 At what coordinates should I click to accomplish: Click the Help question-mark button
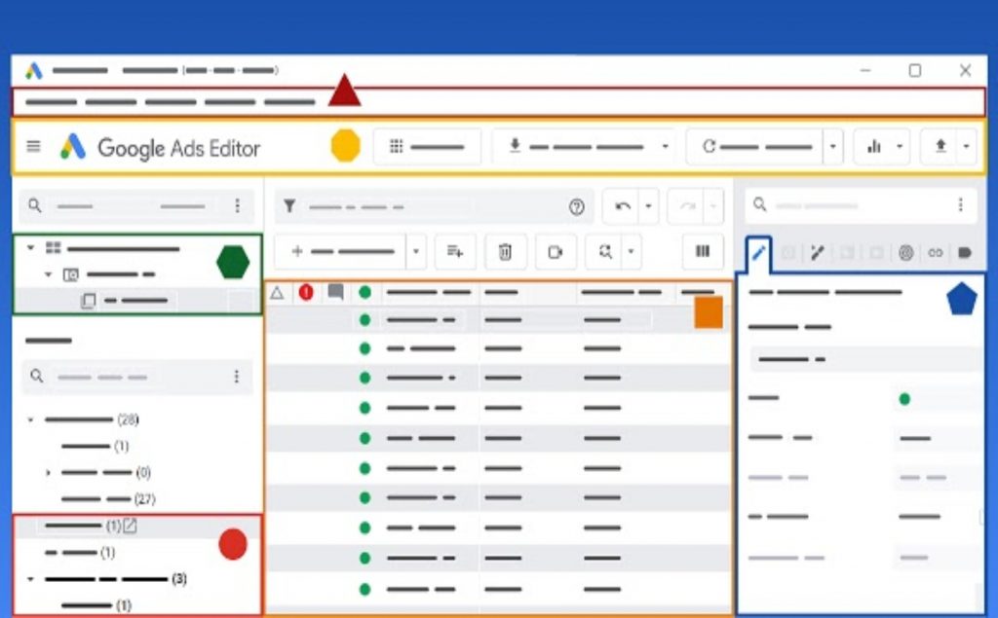pos(579,205)
